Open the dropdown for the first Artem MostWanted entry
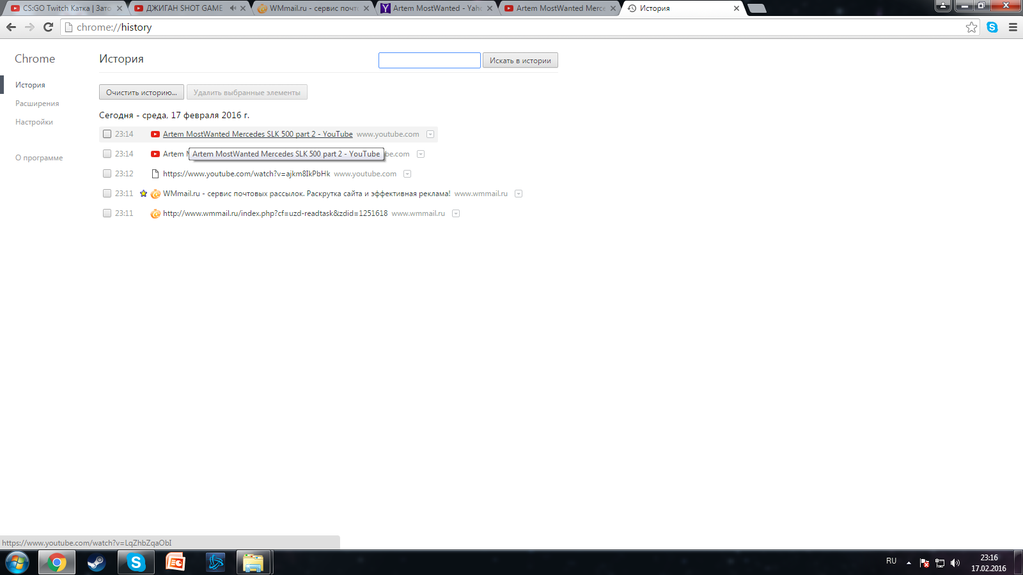Image resolution: width=1023 pixels, height=575 pixels. (430, 134)
